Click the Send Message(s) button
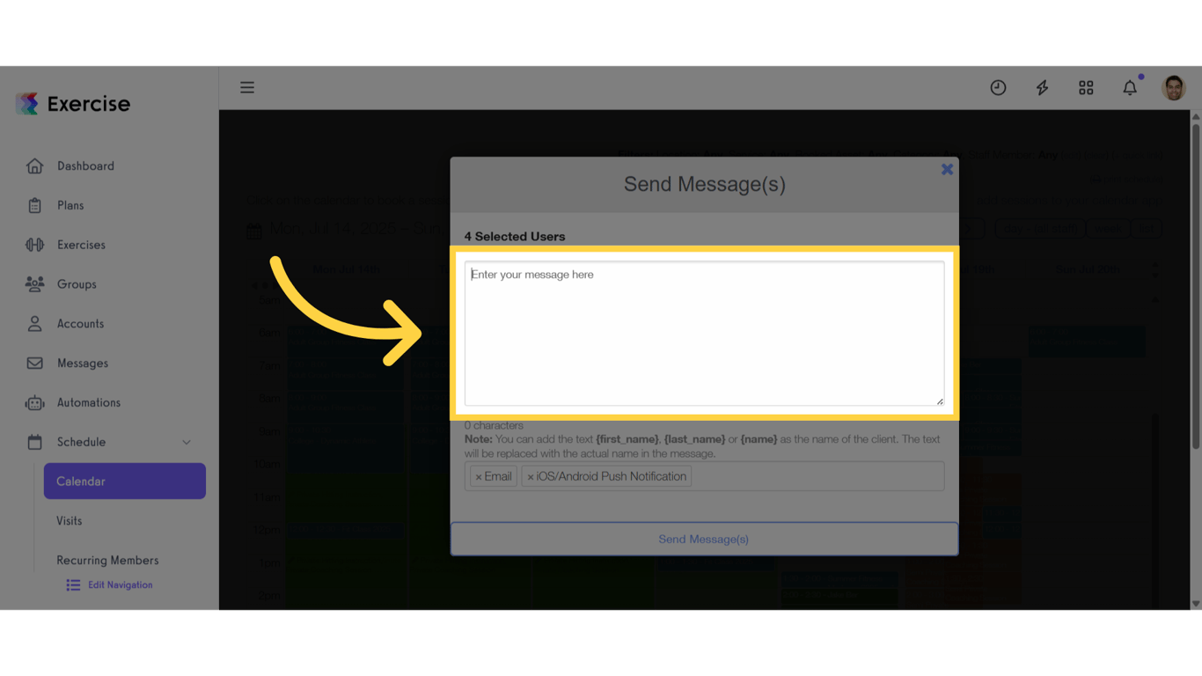Screen dimensions: 1202x676 click(x=703, y=539)
